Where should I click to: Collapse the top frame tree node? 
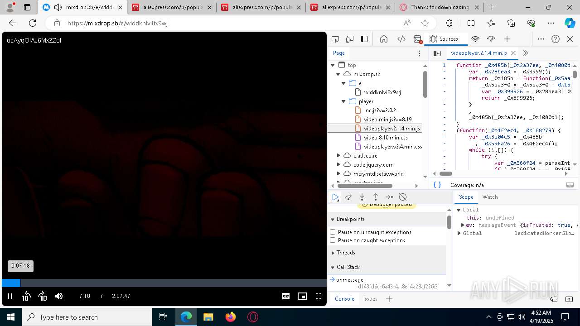click(333, 65)
